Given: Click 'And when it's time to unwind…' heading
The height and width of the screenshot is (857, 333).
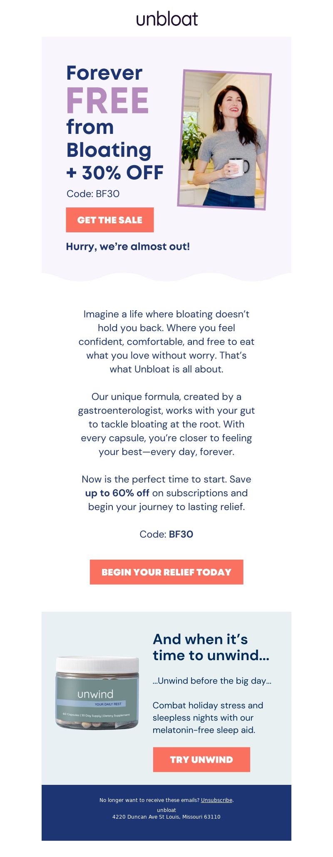Looking at the screenshot, I should (x=211, y=647).
